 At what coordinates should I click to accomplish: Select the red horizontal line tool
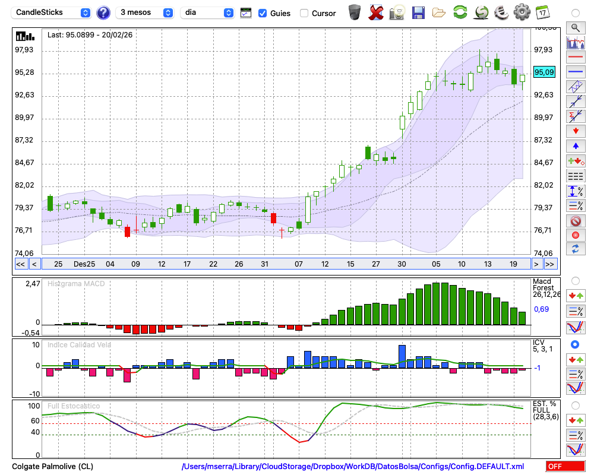(x=575, y=58)
